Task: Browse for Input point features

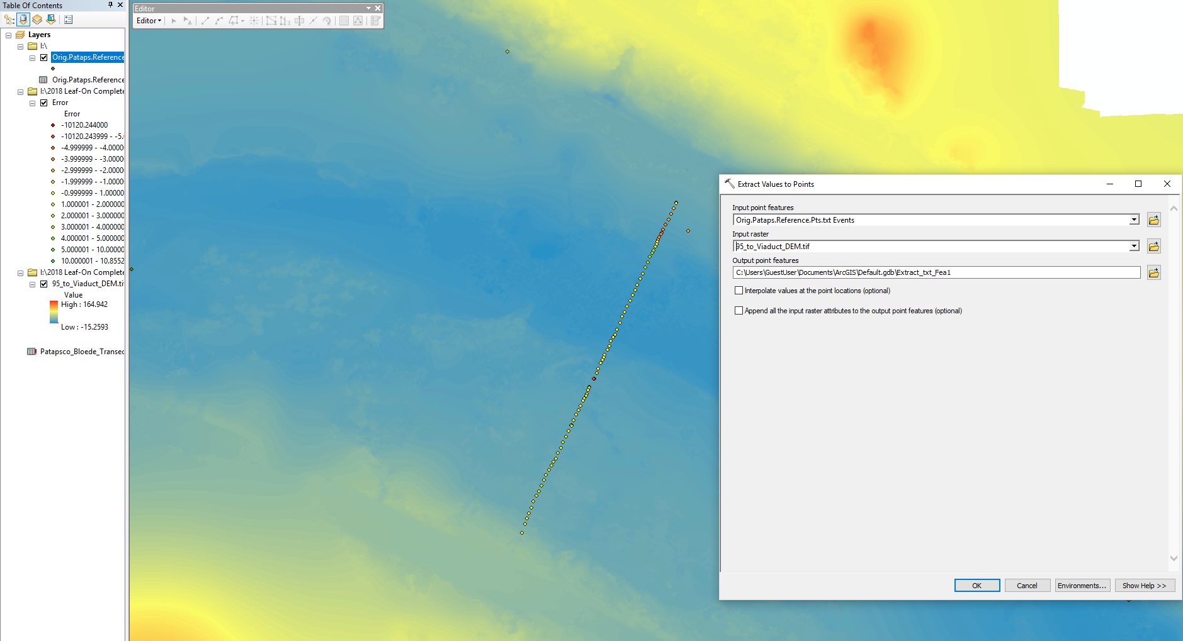Action: tap(1153, 220)
